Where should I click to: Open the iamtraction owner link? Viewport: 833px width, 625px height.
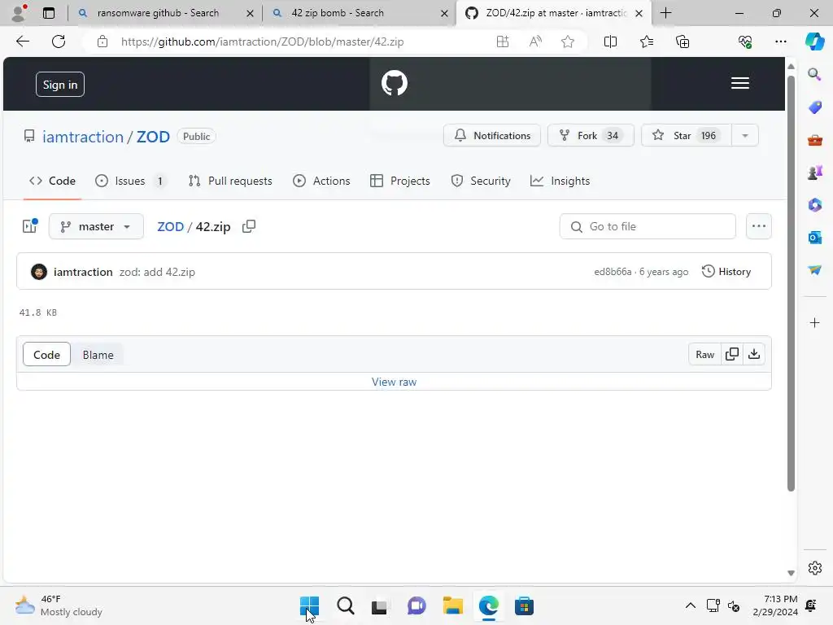(82, 137)
